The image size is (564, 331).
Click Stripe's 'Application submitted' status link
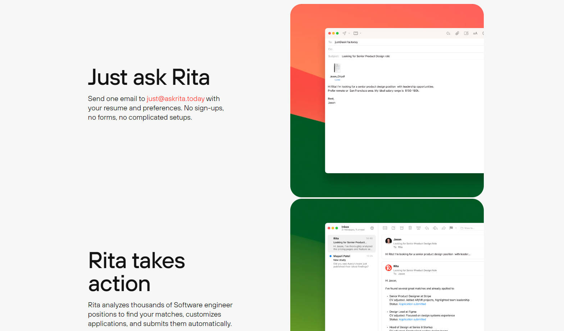click(412, 304)
